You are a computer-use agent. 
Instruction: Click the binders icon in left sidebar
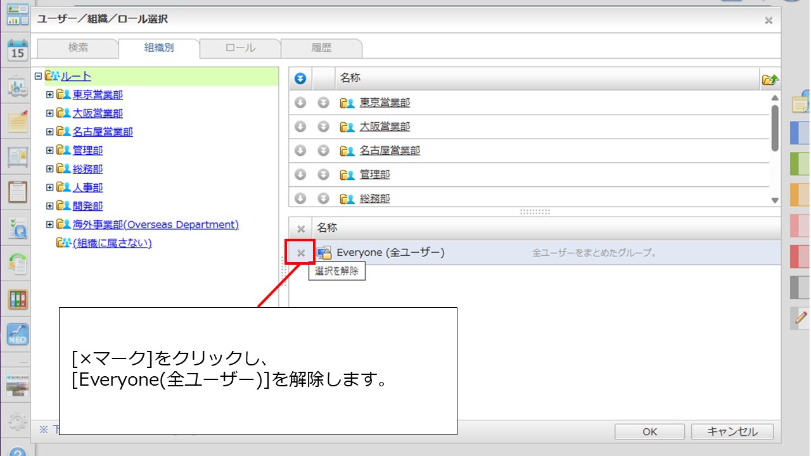point(17,299)
